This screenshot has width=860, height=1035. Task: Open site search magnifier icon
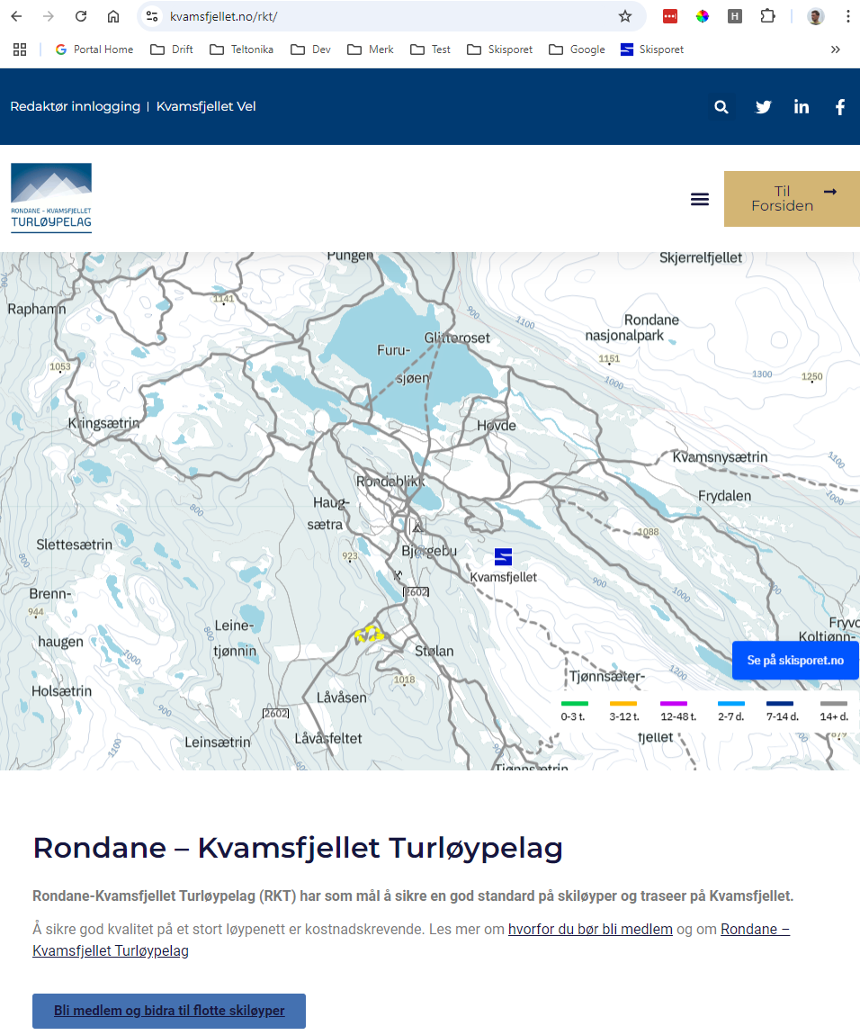tap(721, 107)
